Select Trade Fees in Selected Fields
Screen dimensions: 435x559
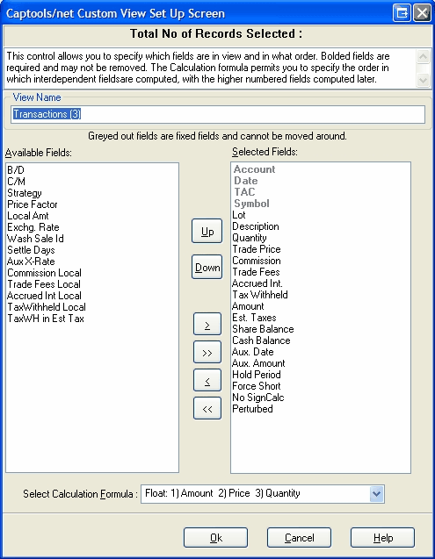click(x=256, y=272)
